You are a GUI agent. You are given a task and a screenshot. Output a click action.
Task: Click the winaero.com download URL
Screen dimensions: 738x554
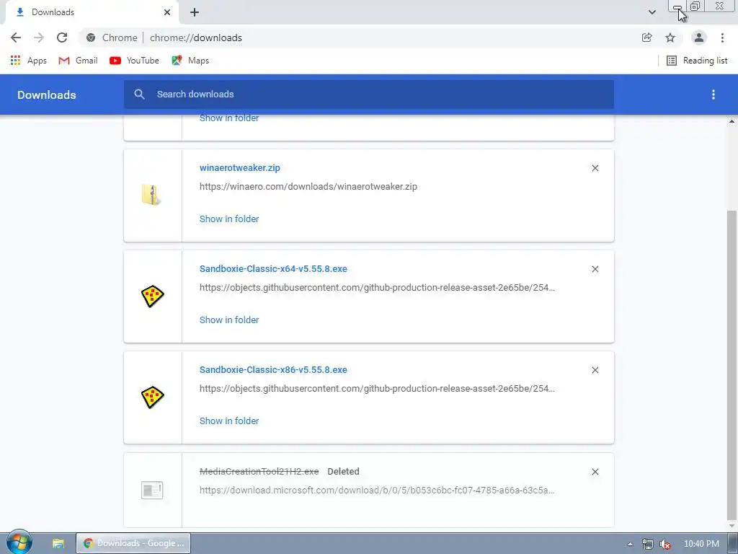308,187
